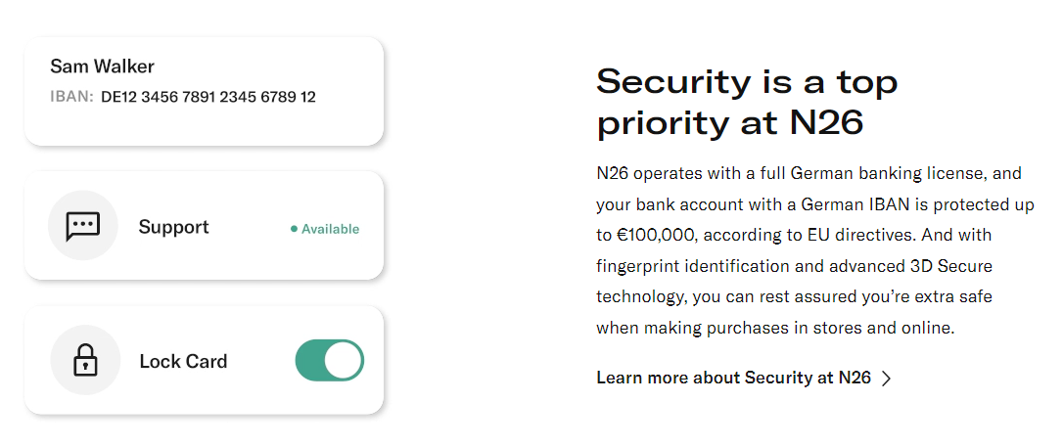Select the Support card label
1063x447 pixels.
(173, 227)
